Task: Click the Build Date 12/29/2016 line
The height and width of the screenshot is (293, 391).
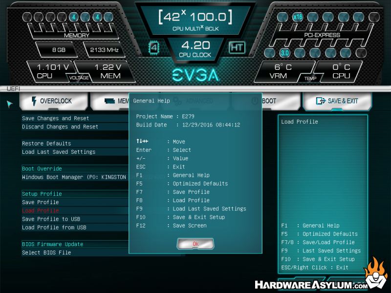Action: [x=188, y=125]
